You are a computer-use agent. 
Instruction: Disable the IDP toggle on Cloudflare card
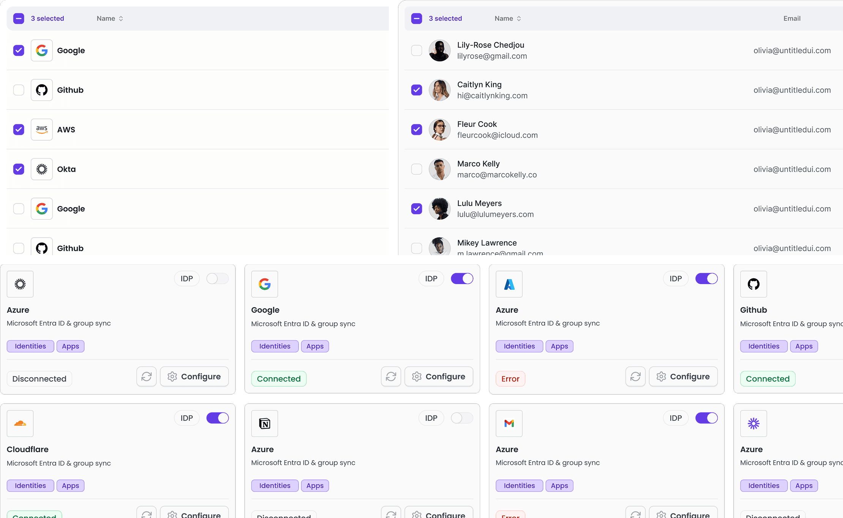tap(218, 418)
